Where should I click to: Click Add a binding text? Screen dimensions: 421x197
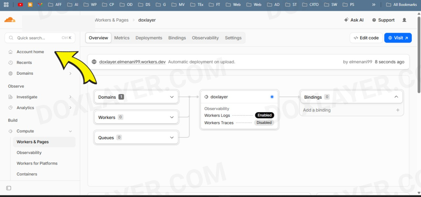317,110
